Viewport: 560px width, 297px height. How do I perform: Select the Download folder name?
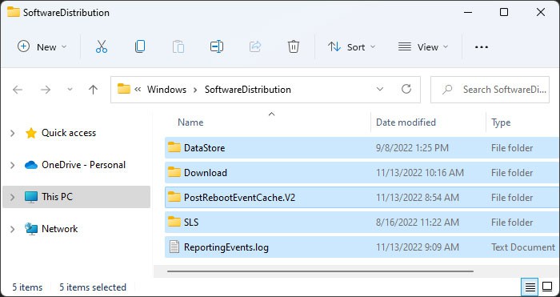[x=206, y=173]
